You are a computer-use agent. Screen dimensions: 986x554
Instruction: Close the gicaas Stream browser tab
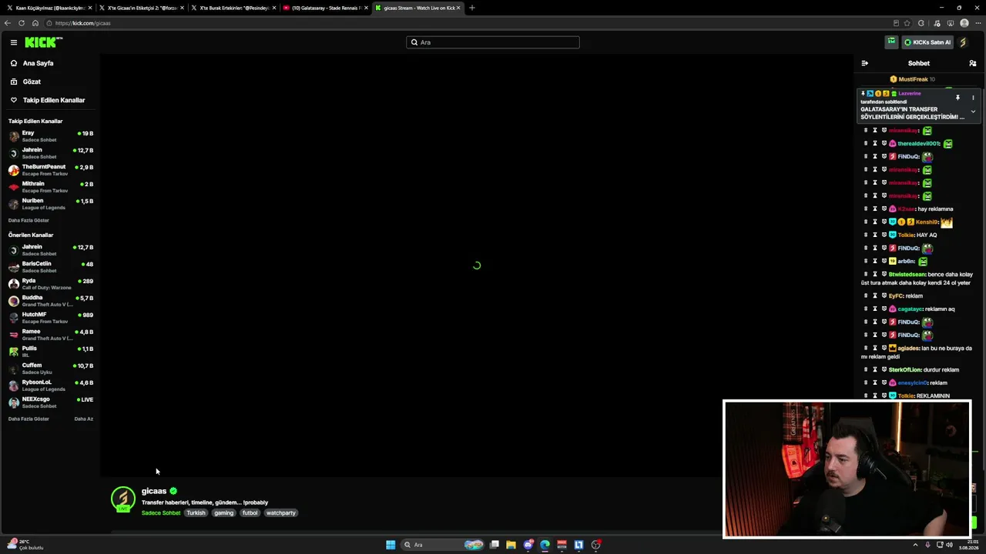(458, 8)
